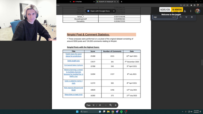Open Spotify from the taskbar
The width and height of the screenshot is (203, 114).
pos(121,111)
